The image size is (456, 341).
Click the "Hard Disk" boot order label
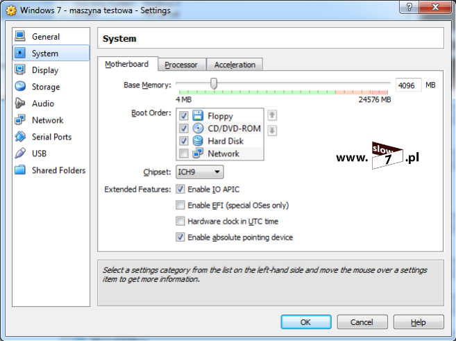(226, 141)
